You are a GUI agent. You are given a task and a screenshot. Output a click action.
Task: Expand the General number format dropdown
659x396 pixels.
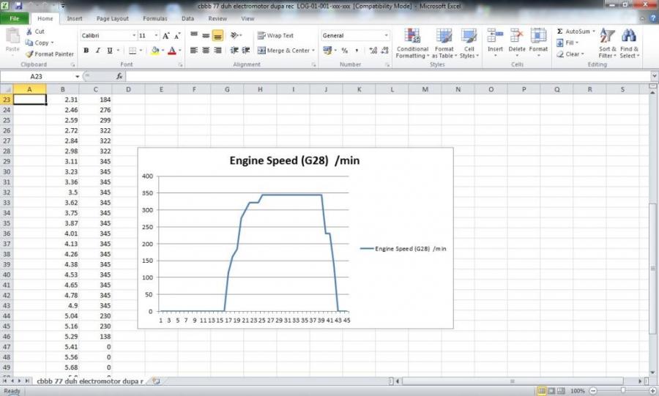pos(386,35)
